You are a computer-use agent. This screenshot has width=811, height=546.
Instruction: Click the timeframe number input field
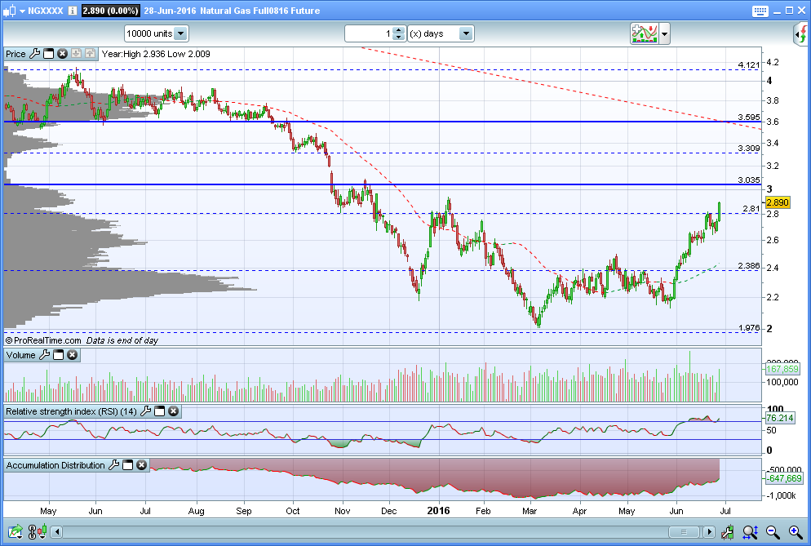coord(368,33)
